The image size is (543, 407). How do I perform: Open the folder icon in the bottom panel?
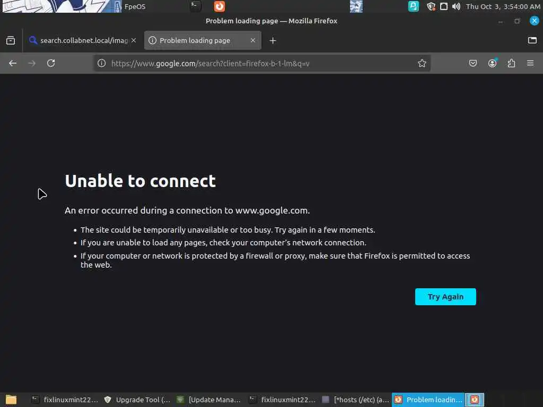click(x=11, y=400)
